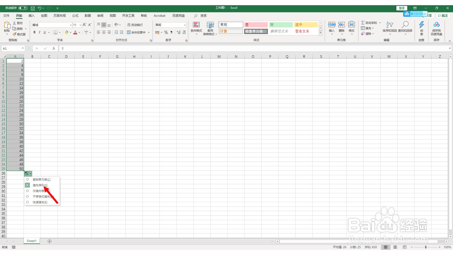Save to Baidu Netdisk (保存到百度网盘)
The width and height of the screenshot is (453, 255).
[x=436, y=28]
